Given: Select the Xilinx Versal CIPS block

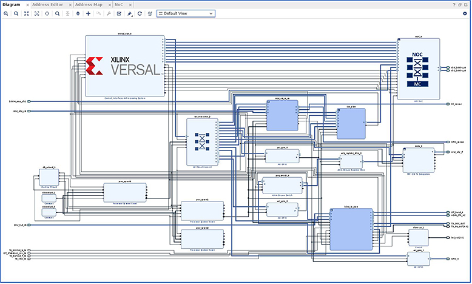Looking at the screenshot, I should [125, 66].
